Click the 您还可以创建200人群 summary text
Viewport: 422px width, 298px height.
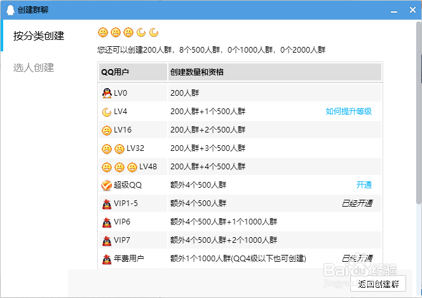[x=211, y=50]
